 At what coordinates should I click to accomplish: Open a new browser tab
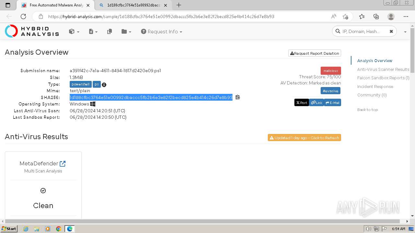click(x=178, y=5)
